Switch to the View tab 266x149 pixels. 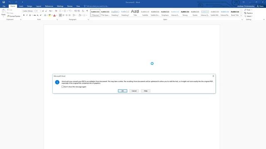78,6
